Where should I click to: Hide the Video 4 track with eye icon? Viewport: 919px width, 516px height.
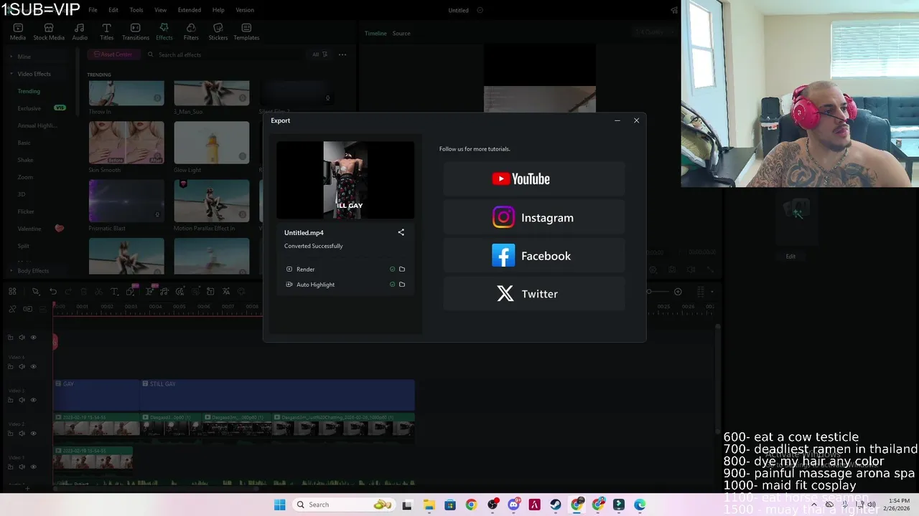point(33,367)
